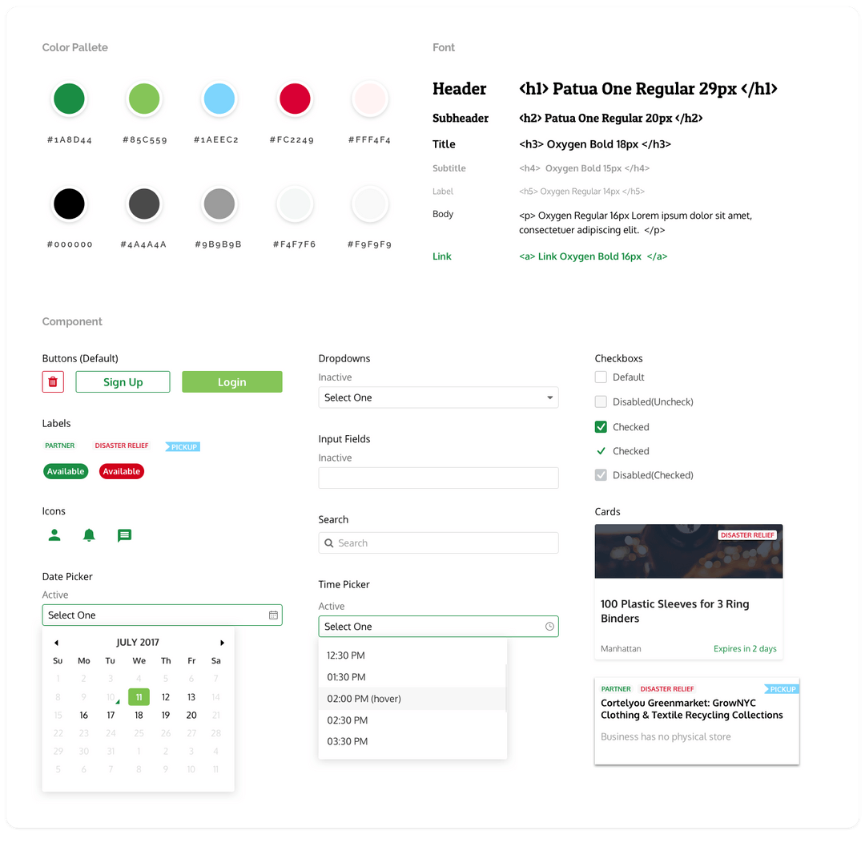This screenshot has width=865, height=843.
Task: Select the #F9F9F9 near-white swatch
Action: (369, 204)
